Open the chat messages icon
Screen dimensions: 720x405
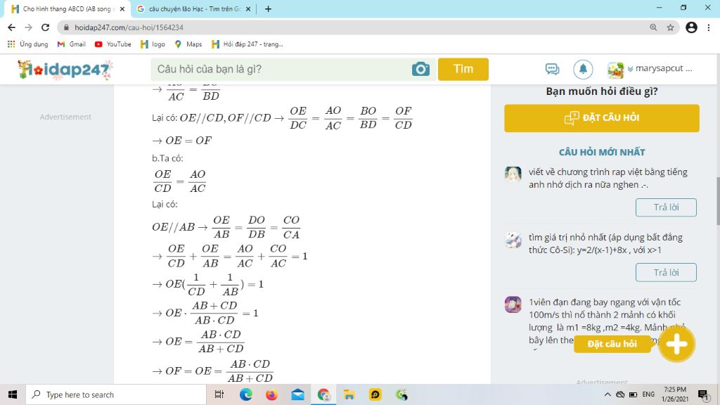[x=553, y=70]
